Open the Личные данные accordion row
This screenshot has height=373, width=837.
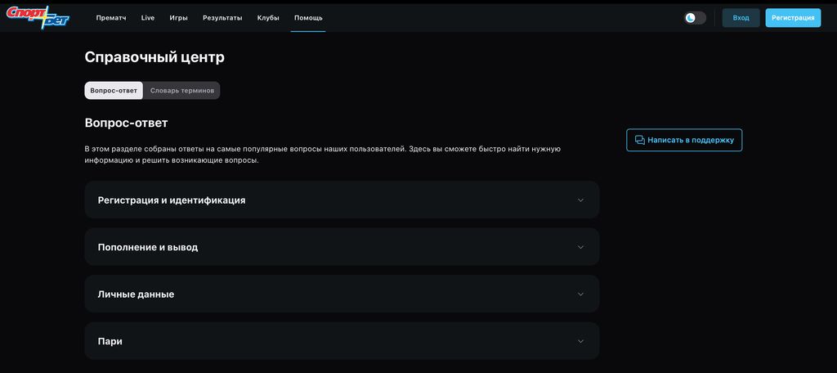tap(342, 294)
